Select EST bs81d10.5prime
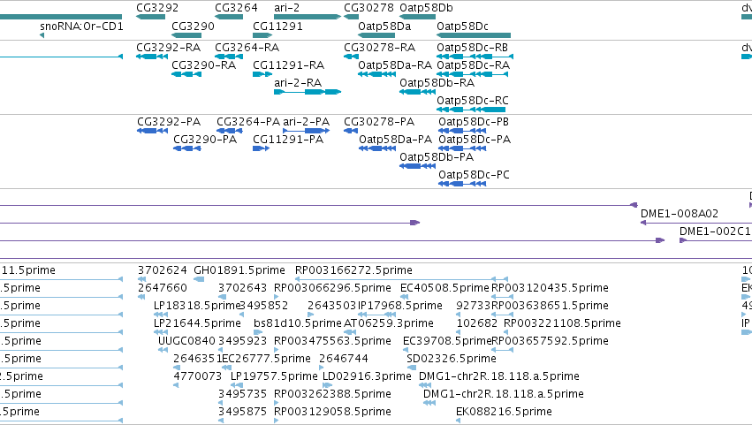 297,323
